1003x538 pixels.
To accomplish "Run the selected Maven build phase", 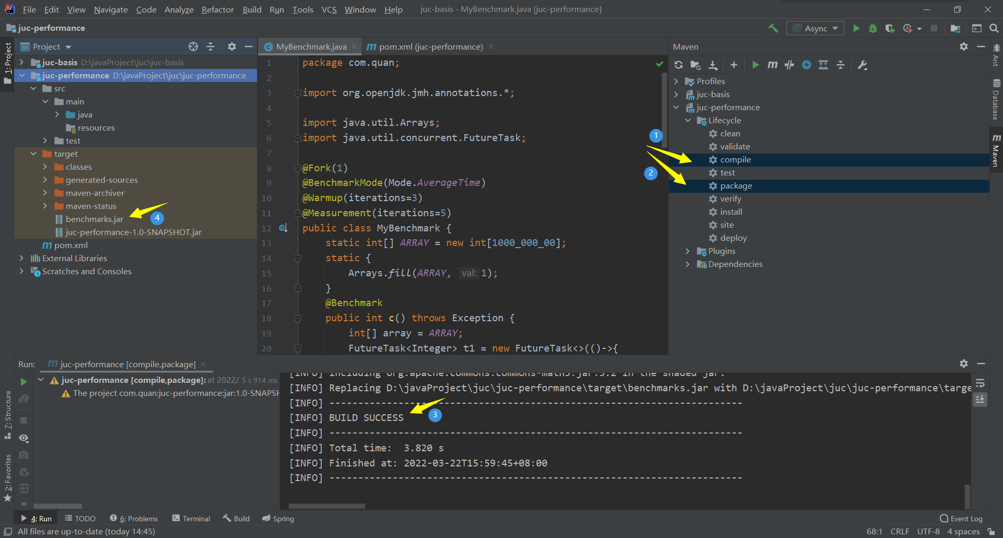I will [x=755, y=65].
